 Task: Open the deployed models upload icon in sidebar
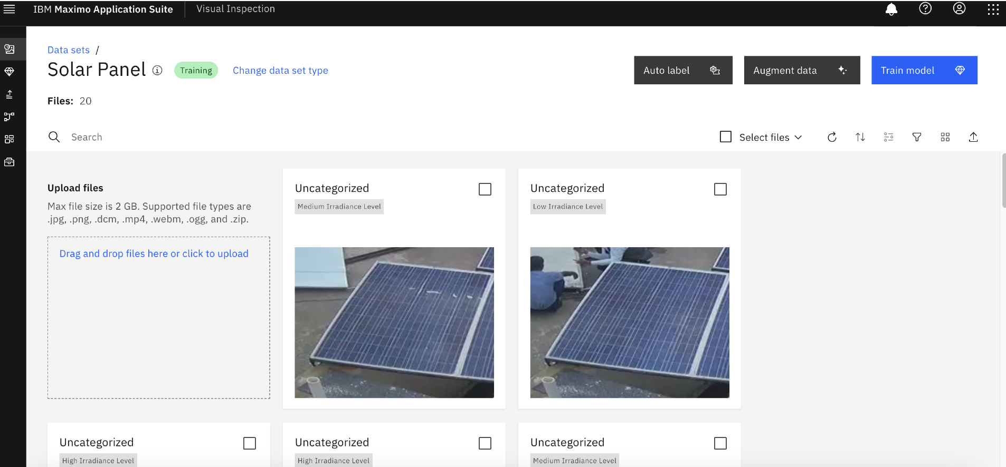[10, 94]
